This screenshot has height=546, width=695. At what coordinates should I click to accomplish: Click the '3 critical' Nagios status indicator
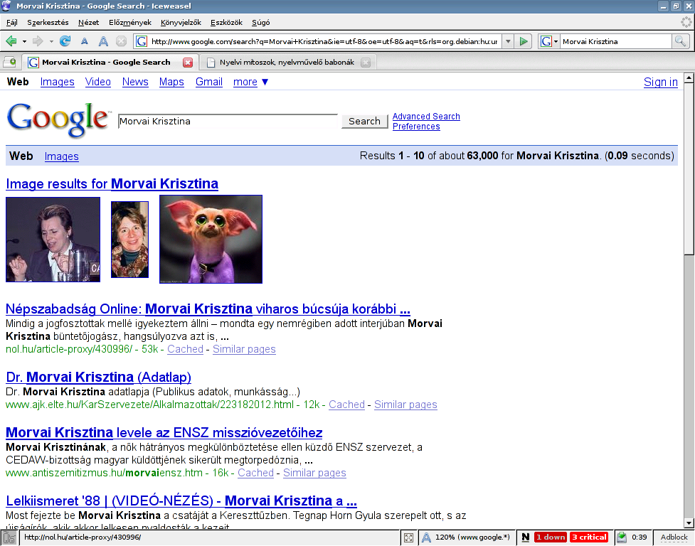pos(589,537)
